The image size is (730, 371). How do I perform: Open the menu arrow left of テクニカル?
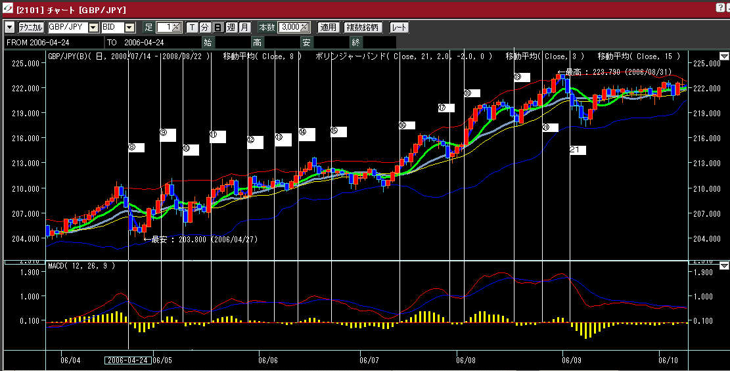9,28
